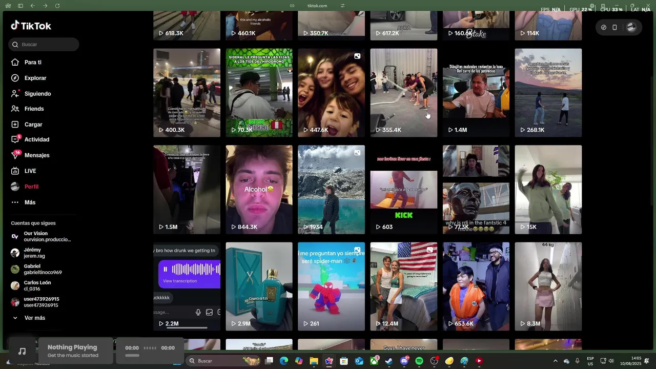Open the KICK video with 603 views
The image size is (656, 369).
click(404, 190)
